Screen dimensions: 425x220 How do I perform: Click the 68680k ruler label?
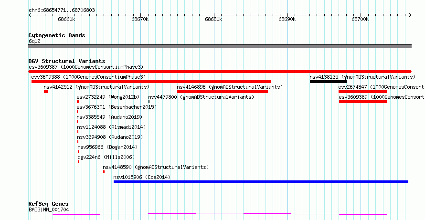(x=213, y=19)
